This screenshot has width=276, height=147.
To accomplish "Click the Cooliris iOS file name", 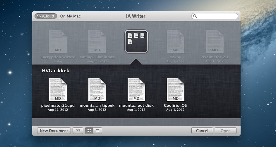I will tap(175, 105).
